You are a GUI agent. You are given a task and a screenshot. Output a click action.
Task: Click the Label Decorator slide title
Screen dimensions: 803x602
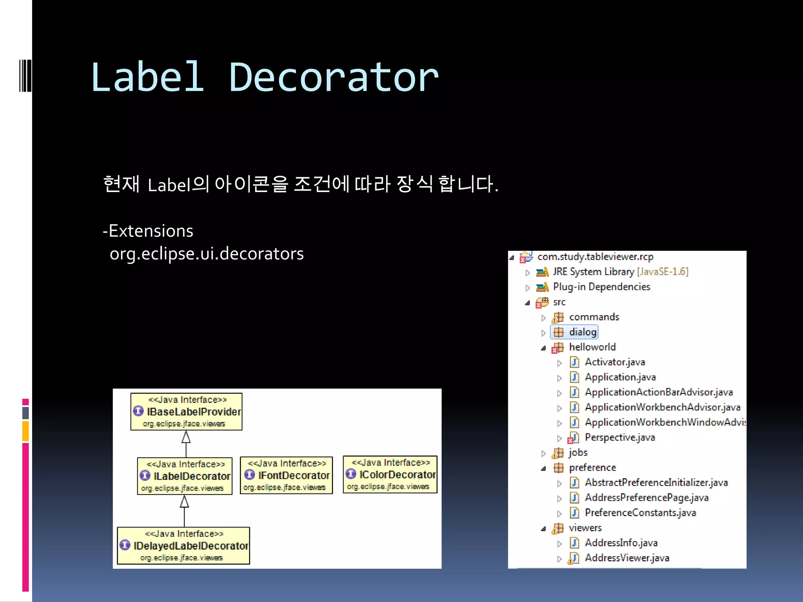265,77
